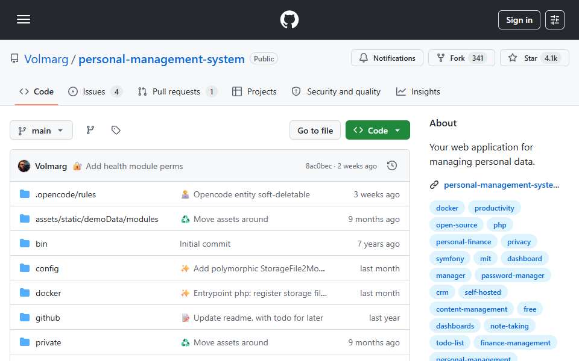Open the assets/static/demoData/modules folder
This screenshot has width=579, height=361.
pos(96,219)
